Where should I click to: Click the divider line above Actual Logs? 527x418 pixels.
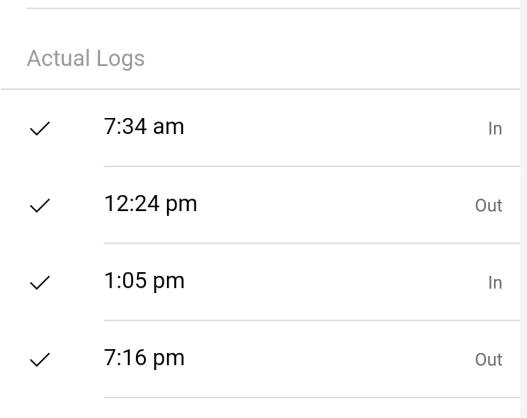[x=272, y=9]
